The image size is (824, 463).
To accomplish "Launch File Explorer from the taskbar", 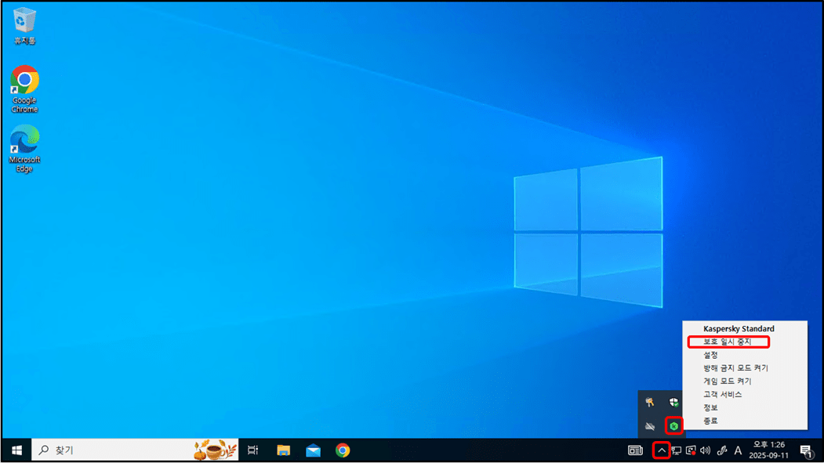I will tap(284, 450).
